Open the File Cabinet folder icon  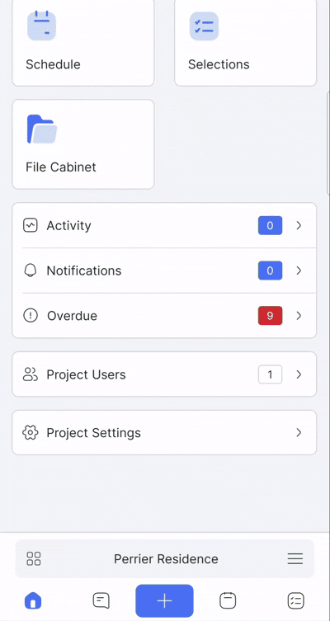41,129
